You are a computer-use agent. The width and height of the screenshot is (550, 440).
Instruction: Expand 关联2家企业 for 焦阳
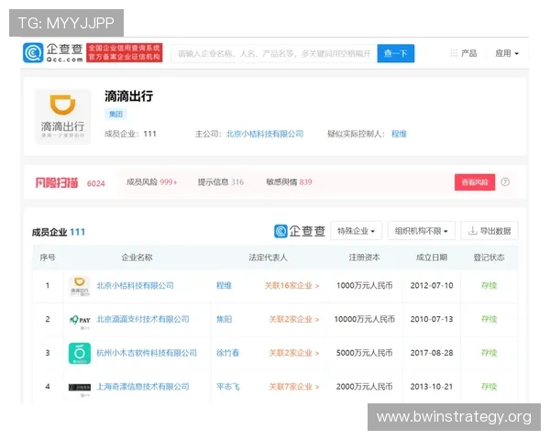[x=294, y=319]
